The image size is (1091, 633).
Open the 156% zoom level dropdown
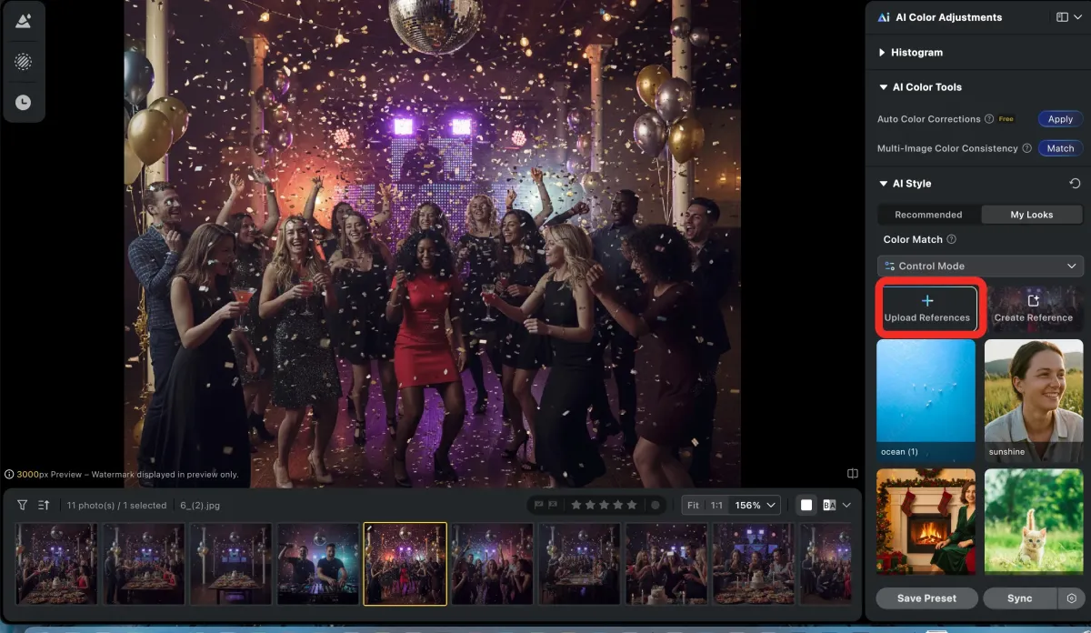click(756, 505)
